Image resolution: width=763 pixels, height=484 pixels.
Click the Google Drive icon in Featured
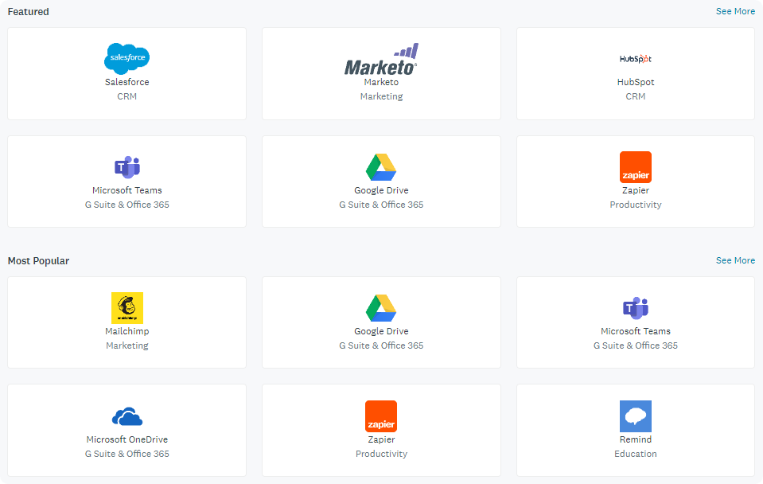381,167
